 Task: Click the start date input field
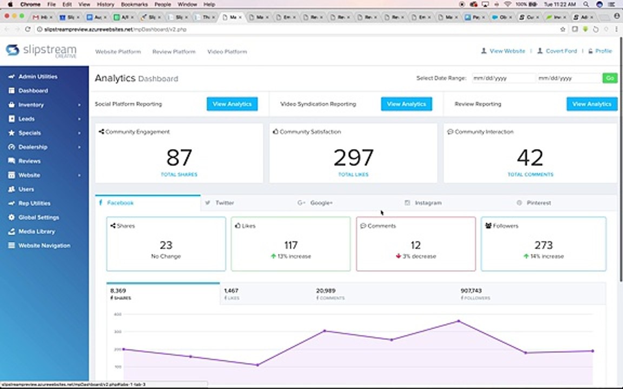click(503, 78)
